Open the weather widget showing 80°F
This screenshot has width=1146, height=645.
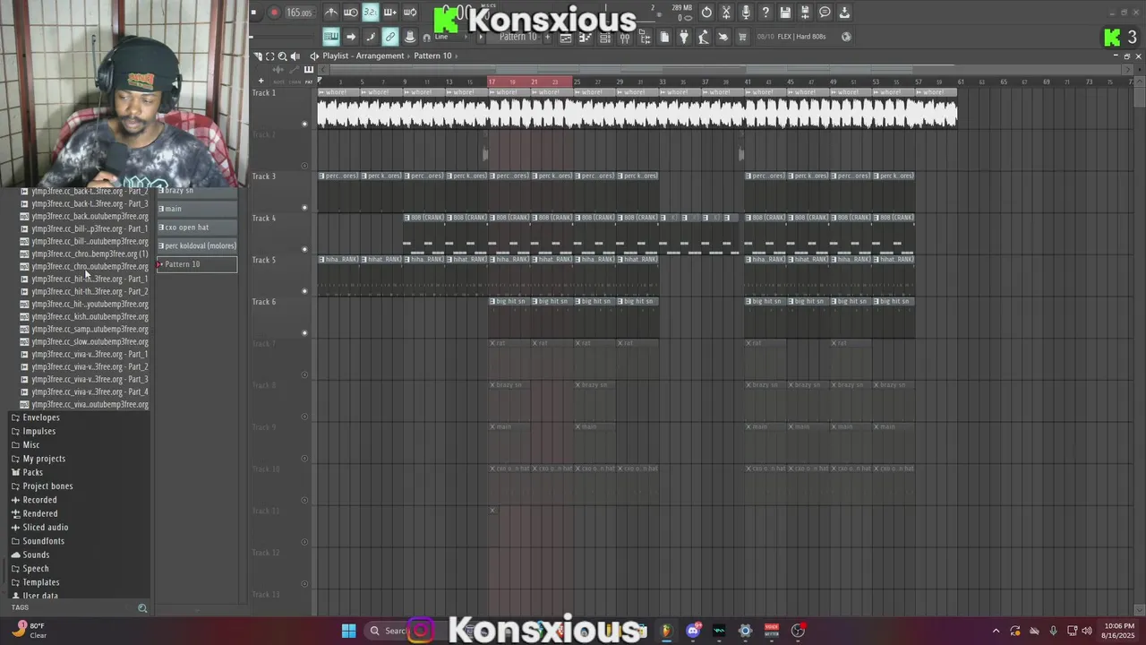(29, 631)
